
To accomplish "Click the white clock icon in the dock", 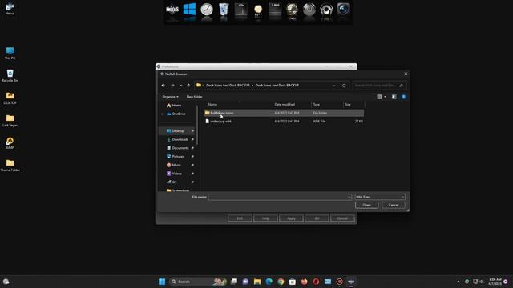I will coord(207,10).
